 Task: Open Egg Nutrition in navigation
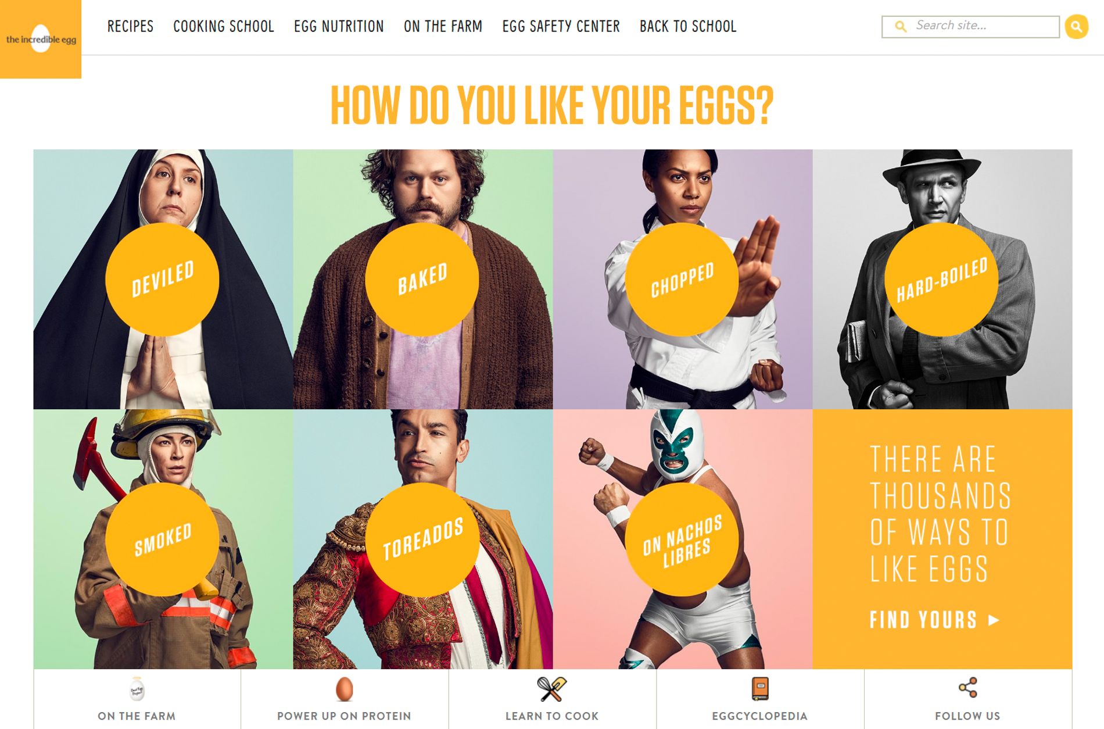pyautogui.click(x=339, y=27)
